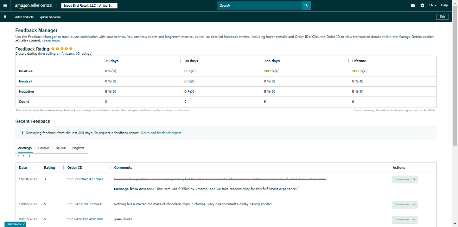Click the 90 days column header
Screen dimensions: 458x227
pos(191,61)
